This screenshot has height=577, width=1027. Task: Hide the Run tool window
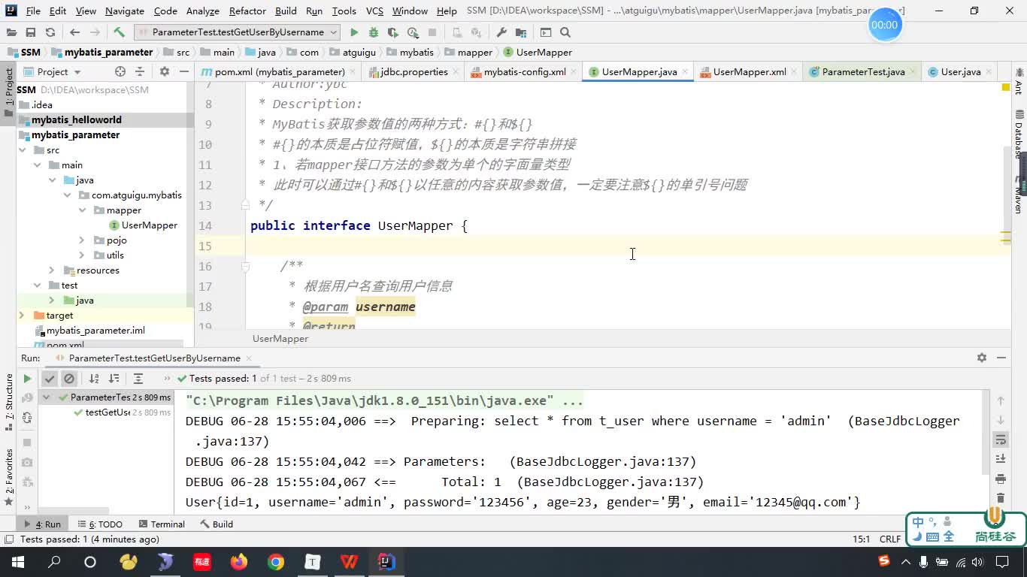[1001, 358]
